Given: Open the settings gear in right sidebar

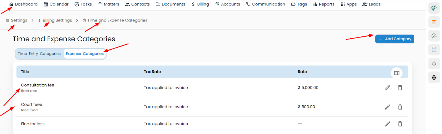Looking at the screenshot, I should pos(434,77).
